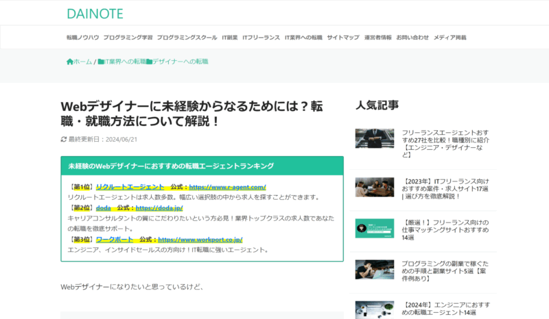Click thumbnail for 仕事マッチングサイトおすすめ14選 article
The image size is (549, 319).
point(374,228)
